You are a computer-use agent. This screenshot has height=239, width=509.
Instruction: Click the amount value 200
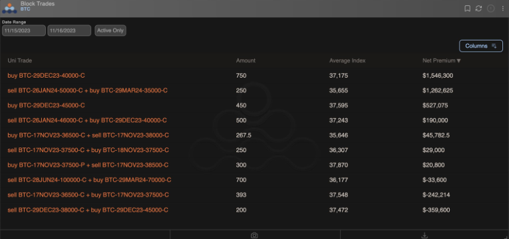pyautogui.click(x=241, y=210)
